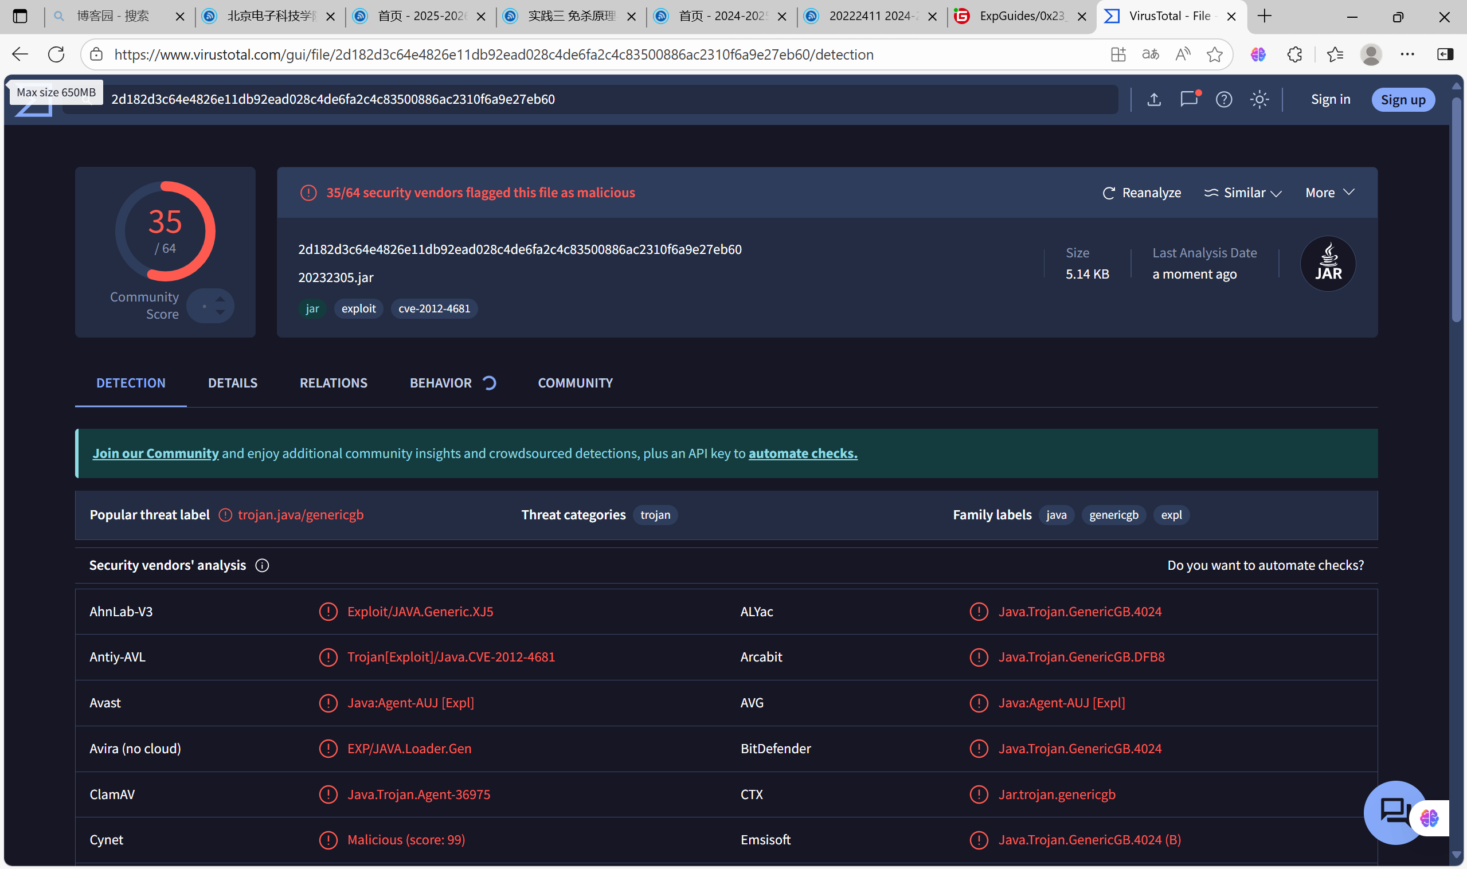Screen dimensions: 1467x869
Task: Click the browser refresh icon
Action: 56,54
